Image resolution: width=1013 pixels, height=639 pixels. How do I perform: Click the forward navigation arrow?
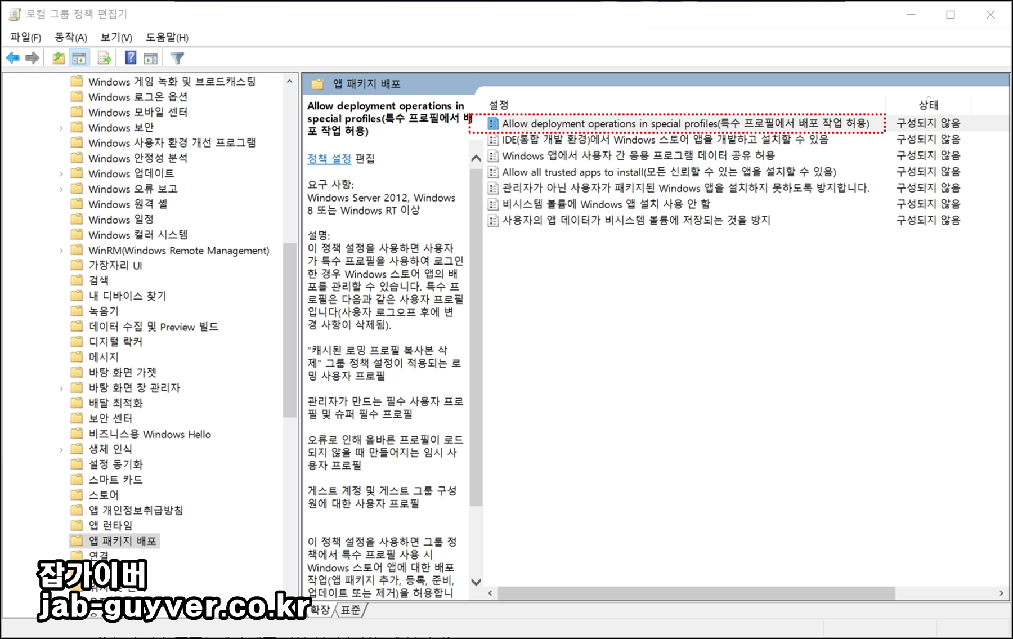(32, 57)
